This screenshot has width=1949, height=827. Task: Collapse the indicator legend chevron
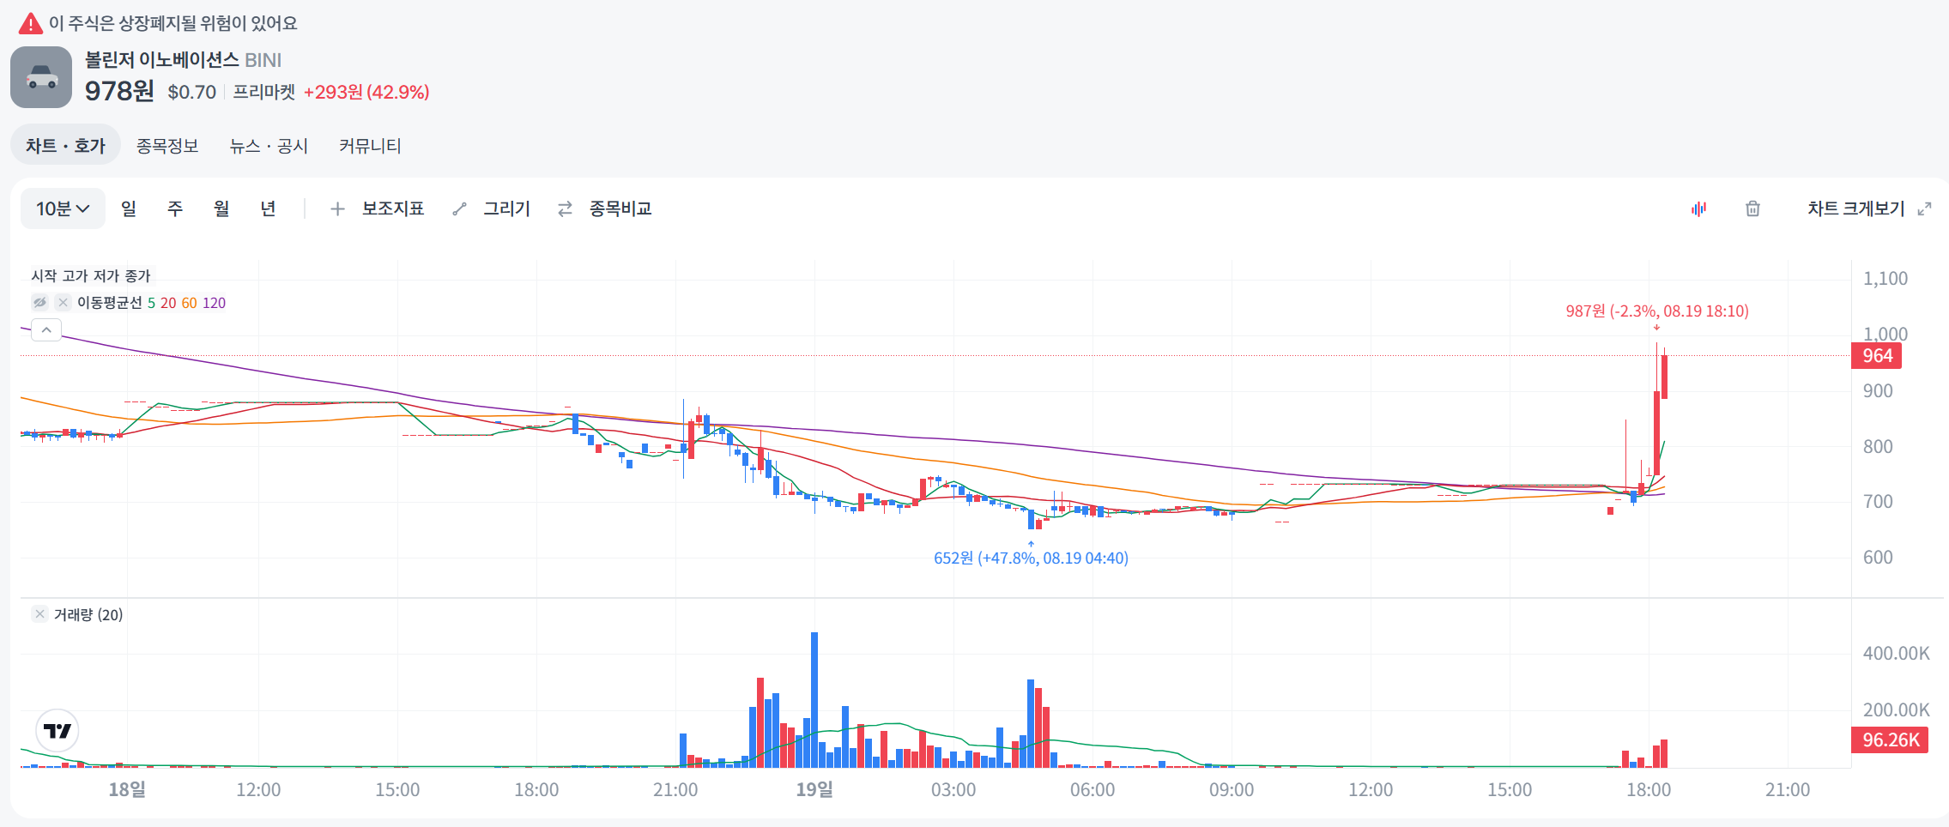point(46,329)
